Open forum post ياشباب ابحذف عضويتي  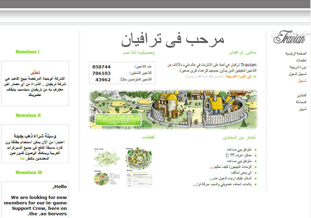tap(222, 184)
